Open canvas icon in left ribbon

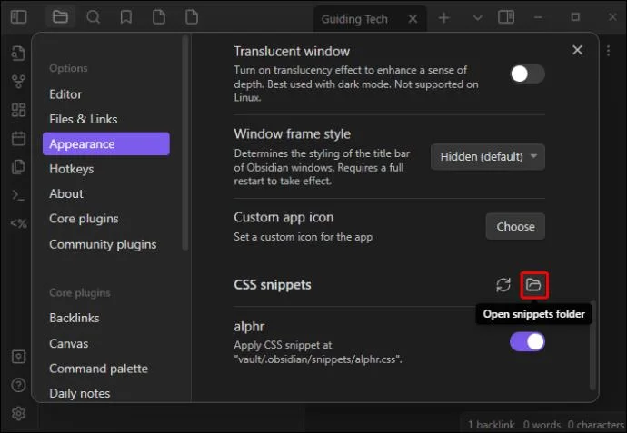tap(18, 110)
